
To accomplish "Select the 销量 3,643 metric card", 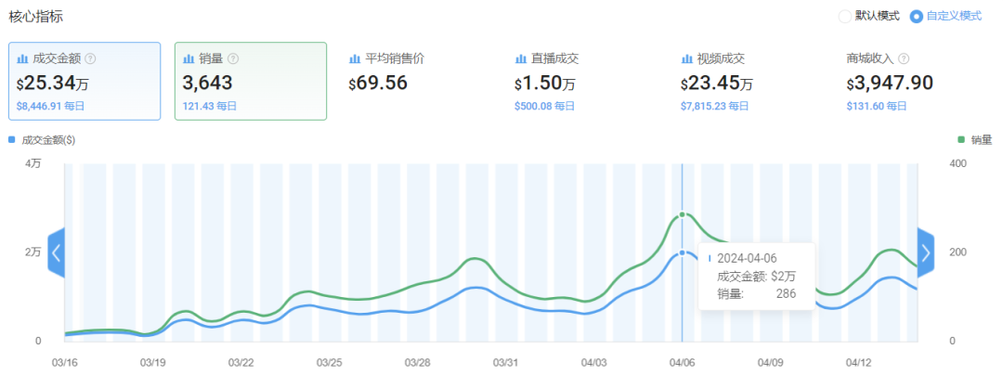I will click(251, 81).
